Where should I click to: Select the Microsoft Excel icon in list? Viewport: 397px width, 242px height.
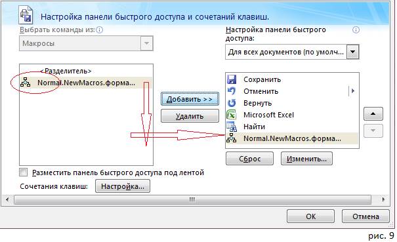[232, 115]
